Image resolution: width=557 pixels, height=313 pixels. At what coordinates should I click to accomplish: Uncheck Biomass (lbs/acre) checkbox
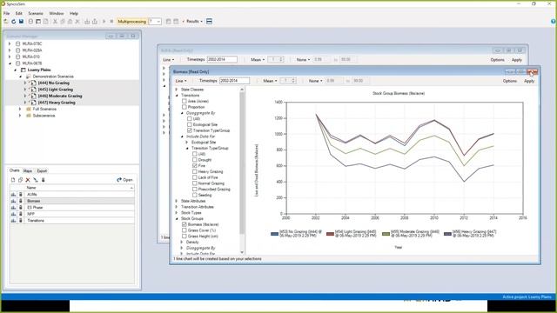185,224
